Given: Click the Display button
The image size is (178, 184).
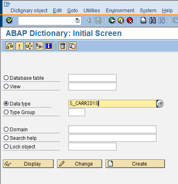Looking at the screenshot, I should [x=28, y=164].
